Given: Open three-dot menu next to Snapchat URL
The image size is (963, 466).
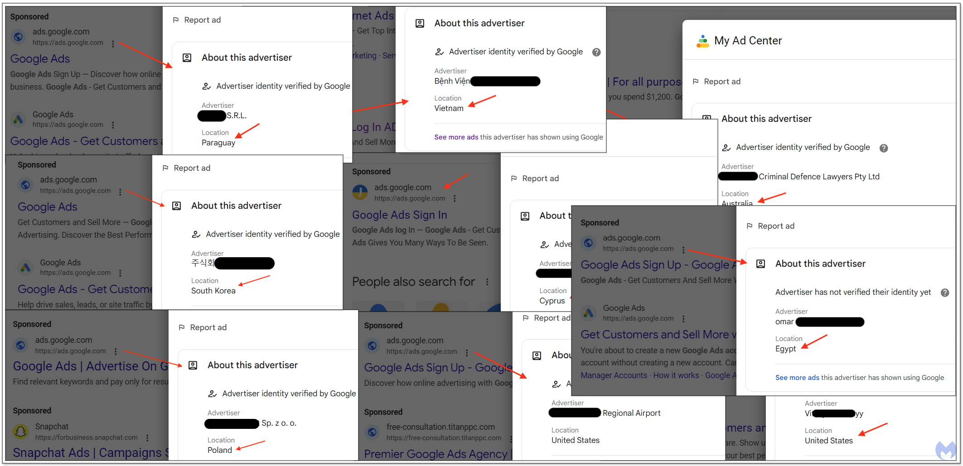Looking at the screenshot, I should pos(147,438).
